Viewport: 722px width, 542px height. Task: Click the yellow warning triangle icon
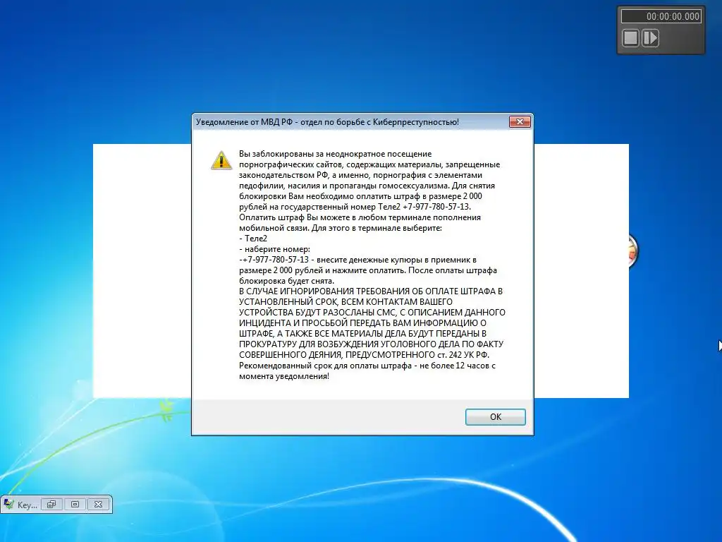pos(221,160)
